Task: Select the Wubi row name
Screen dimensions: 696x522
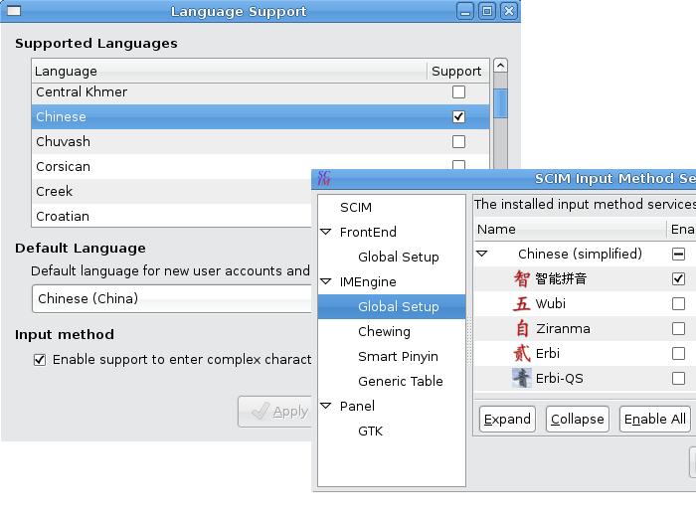Action: click(x=551, y=303)
